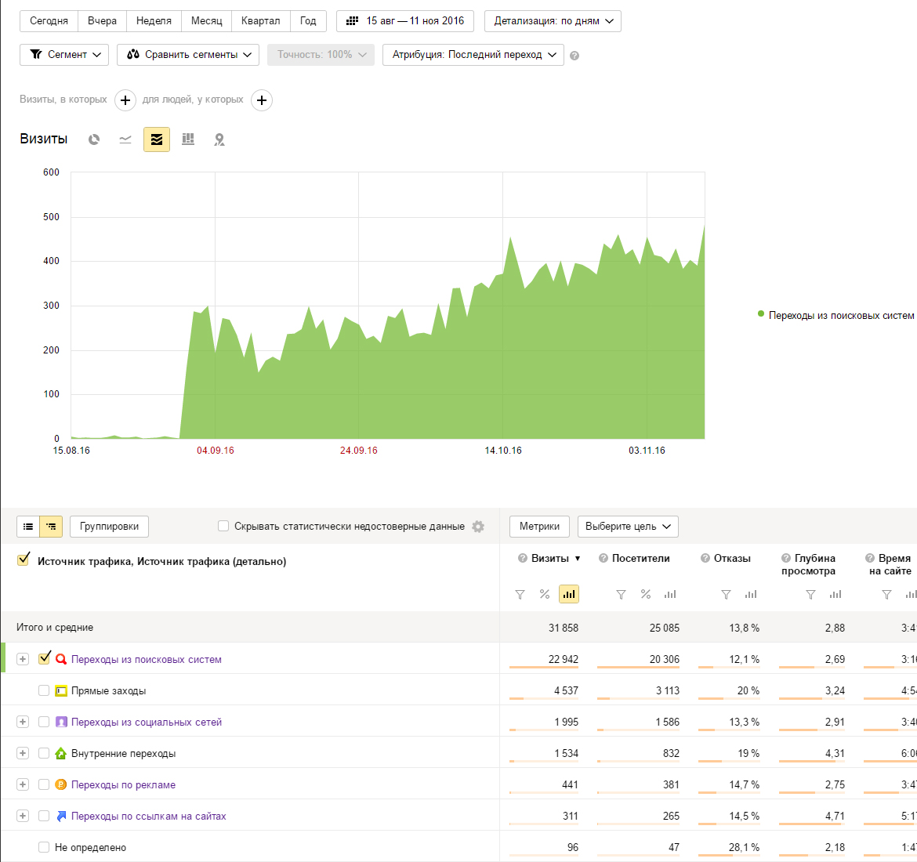The image size is (917, 862).
Task: Switch to line chart view icon
Action: [x=125, y=139]
